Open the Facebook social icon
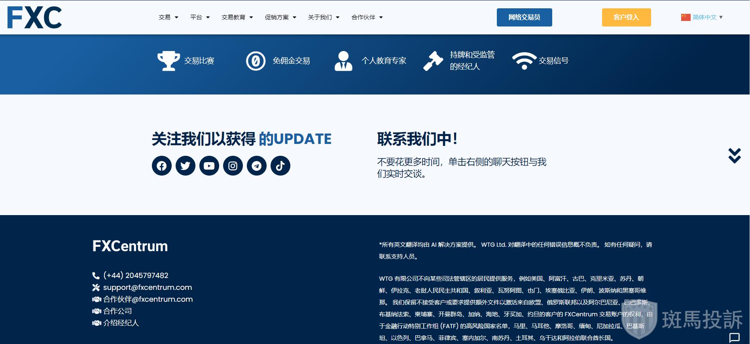The image size is (750, 344). (x=162, y=166)
